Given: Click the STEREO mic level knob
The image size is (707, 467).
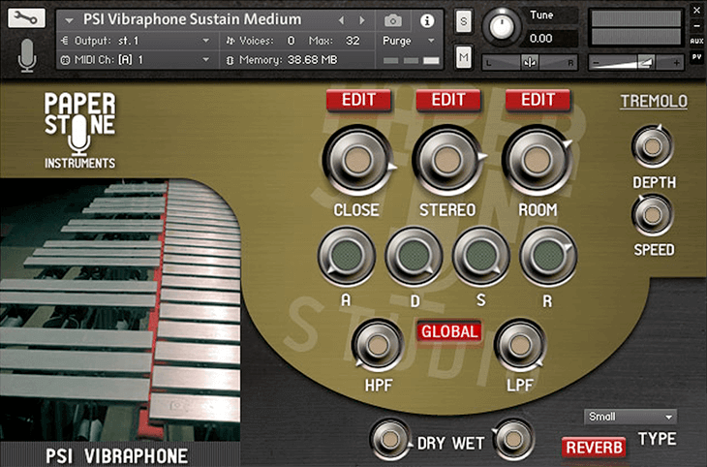Looking at the screenshot, I should pyautogui.click(x=446, y=160).
